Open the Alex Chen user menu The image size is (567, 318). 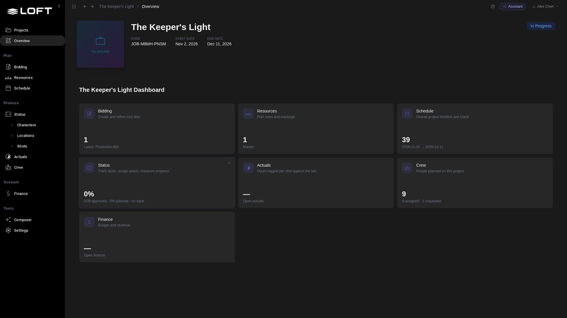click(x=545, y=7)
